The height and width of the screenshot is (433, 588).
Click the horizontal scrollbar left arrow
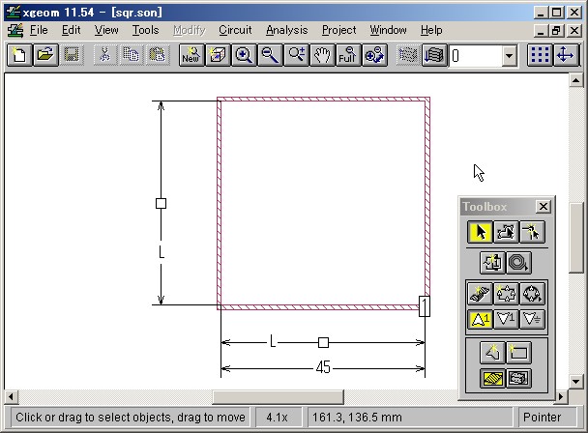[11, 396]
